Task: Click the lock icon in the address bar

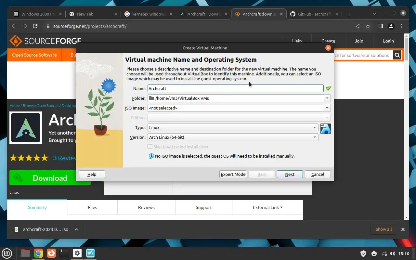Action: click(x=48, y=26)
